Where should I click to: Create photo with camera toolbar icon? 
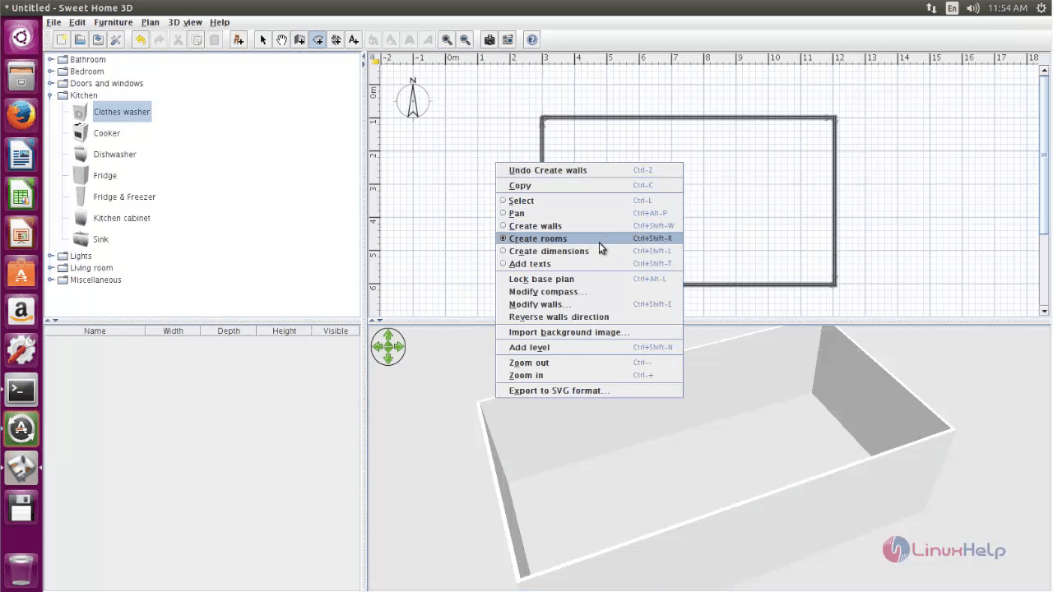489,39
